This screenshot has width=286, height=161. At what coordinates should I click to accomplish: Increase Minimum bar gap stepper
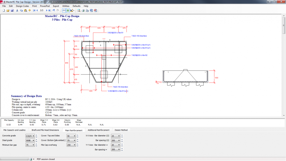pos(36,144)
